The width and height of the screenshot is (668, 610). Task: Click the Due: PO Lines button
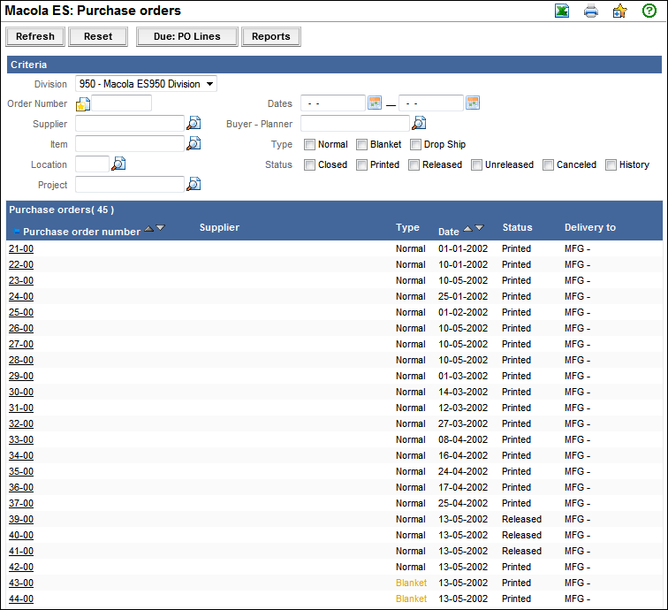[186, 36]
